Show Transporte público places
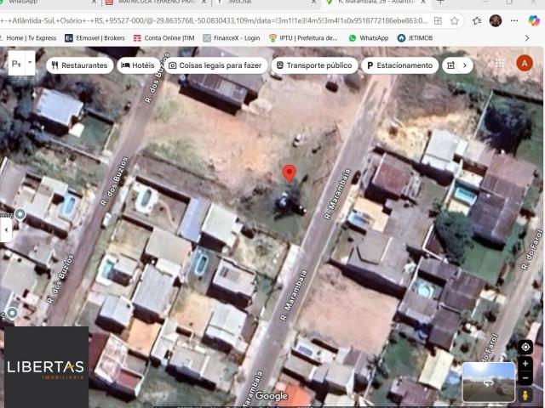 pyautogui.click(x=314, y=65)
